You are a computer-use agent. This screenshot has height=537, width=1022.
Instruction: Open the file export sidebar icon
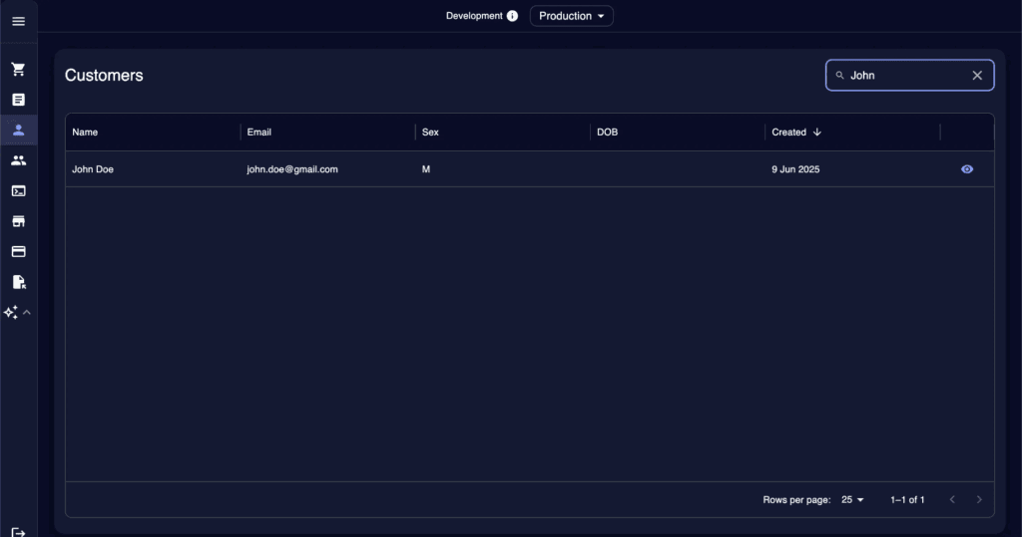click(18, 282)
